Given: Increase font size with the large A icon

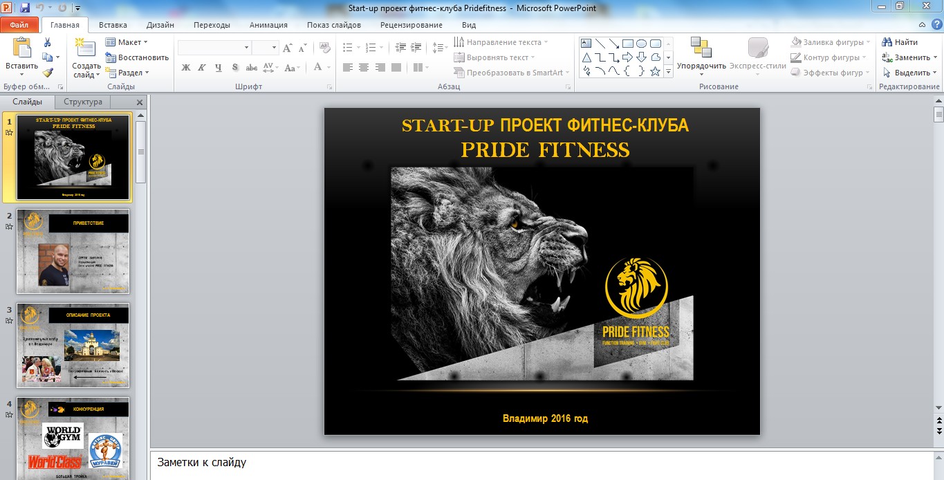Looking at the screenshot, I should click(x=287, y=48).
